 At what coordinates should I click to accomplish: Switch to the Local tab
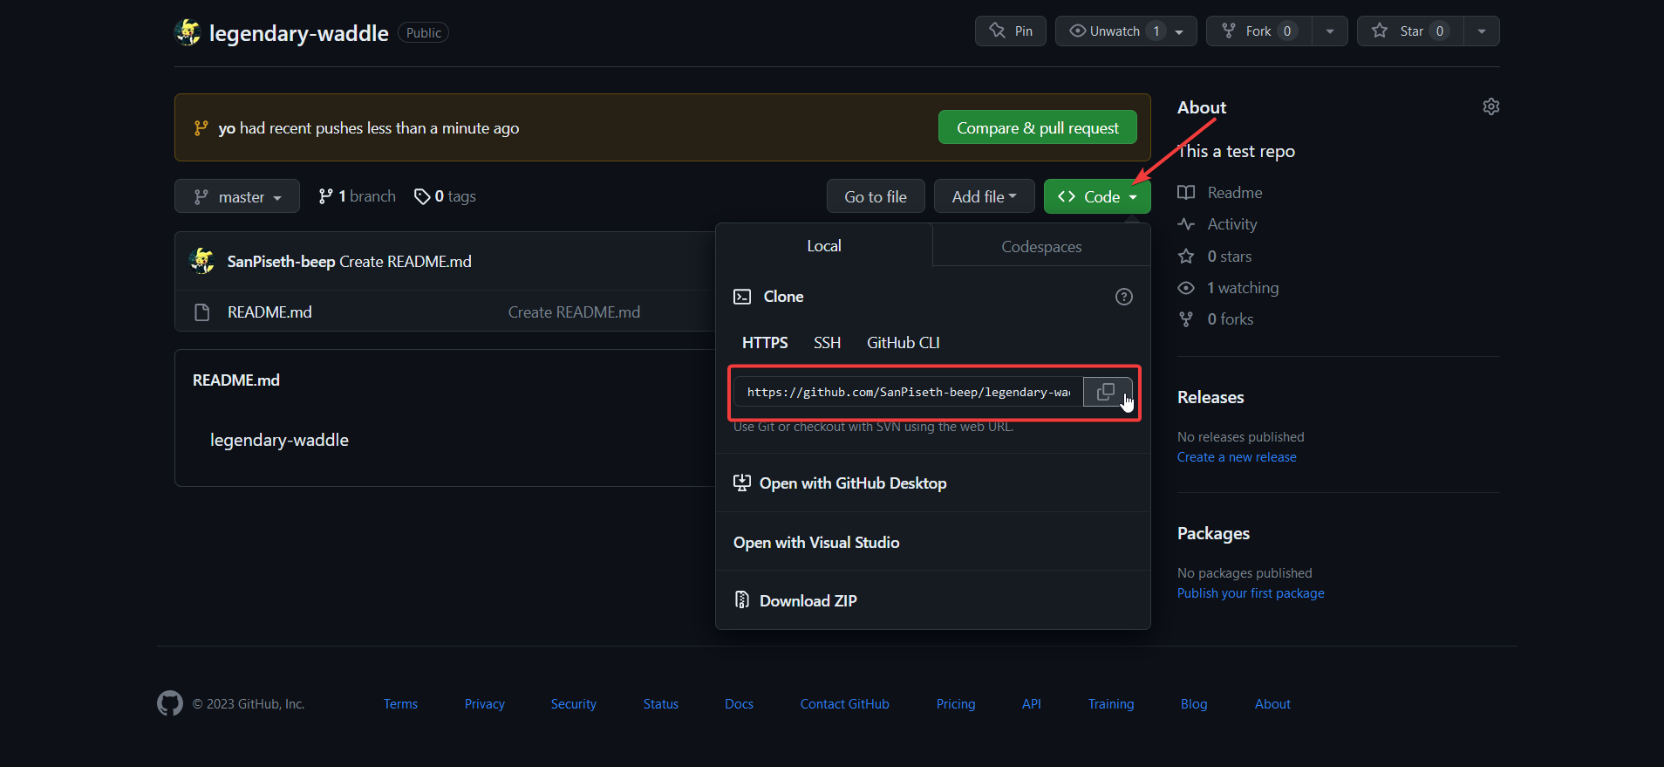pyautogui.click(x=824, y=245)
